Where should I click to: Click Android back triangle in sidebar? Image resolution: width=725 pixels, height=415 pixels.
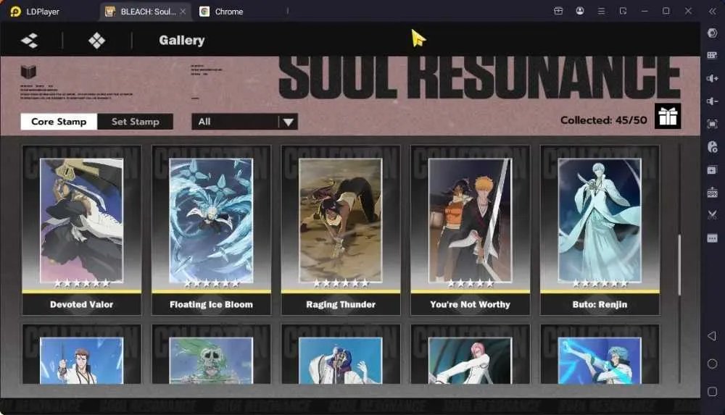click(712, 336)
